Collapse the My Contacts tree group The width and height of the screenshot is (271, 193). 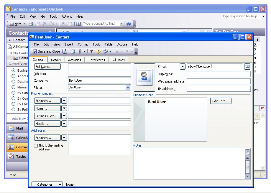[10, 53]
